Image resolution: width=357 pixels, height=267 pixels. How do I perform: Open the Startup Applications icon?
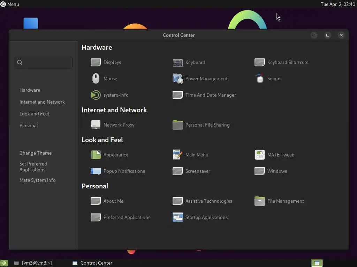[x=177, y=218]
